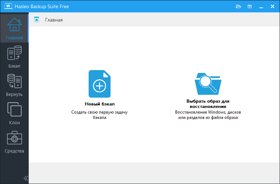Click the folder with magnifier restore icon
Viewport: 280px width, 184px height.
208,84
